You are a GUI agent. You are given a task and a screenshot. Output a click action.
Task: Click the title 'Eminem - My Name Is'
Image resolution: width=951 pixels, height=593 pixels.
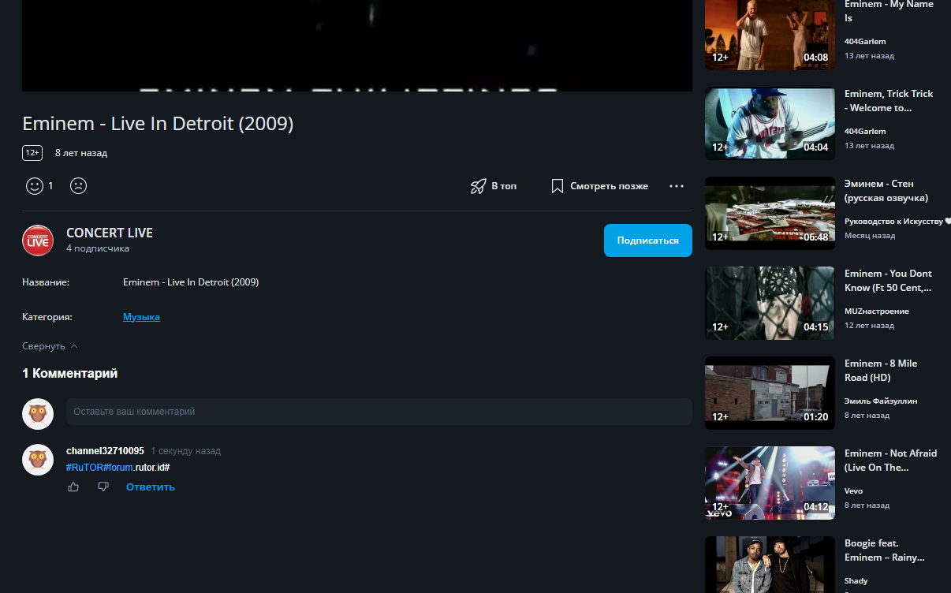pyautogui.click(x=889, y=11)
